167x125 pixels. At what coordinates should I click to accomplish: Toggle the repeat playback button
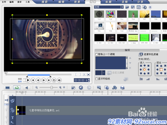(54, 80)
